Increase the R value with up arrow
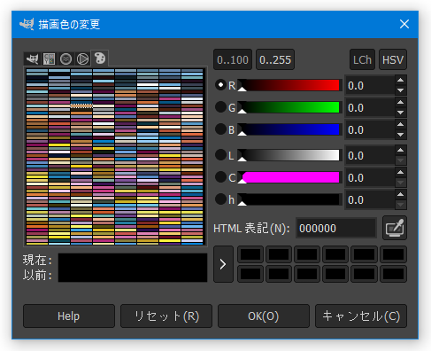 pos(400,80)
